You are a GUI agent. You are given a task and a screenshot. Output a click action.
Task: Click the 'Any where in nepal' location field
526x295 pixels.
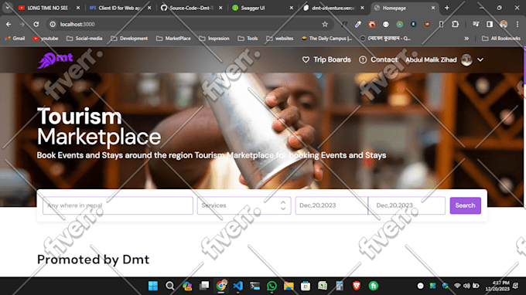tap(118, 205)
